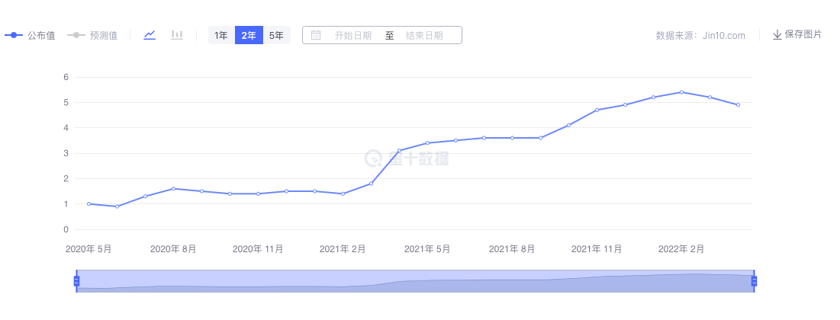Select the 1年 time range tab
This screenshot has width=840, height=320.
[221, 35]
